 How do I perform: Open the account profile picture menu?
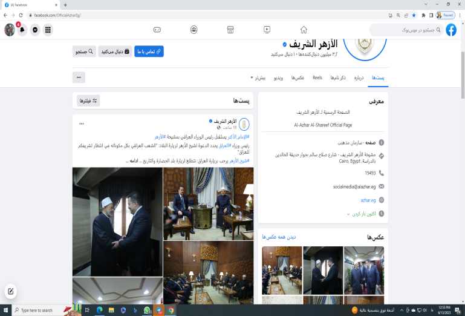(x=10, y=30)
